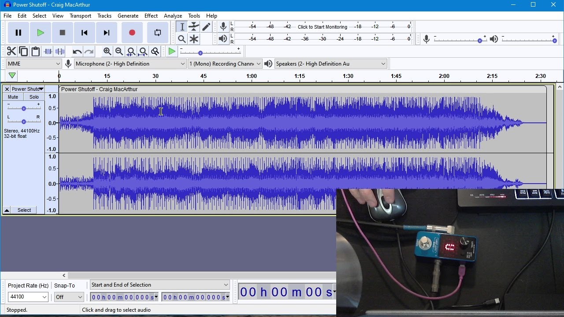The width and height of the screenshot is (564, 317).
Task: Open the Project Rate 44100 dropdown
Action: coord(28,297)
